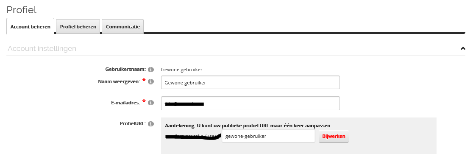
Task: Click the ProfielURL label
Action: [x=133, y=123]
